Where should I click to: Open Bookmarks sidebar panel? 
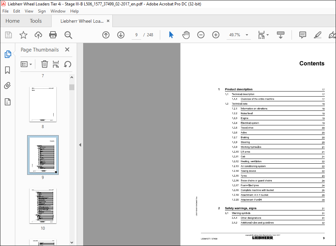point(7,70)
